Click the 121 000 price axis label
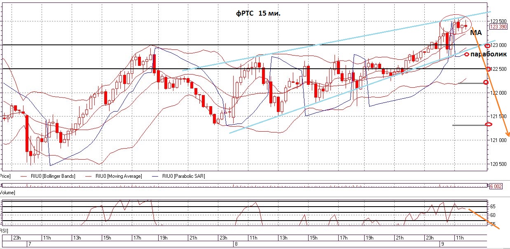This screenshot has height=249, width=510. click(499, 140)
